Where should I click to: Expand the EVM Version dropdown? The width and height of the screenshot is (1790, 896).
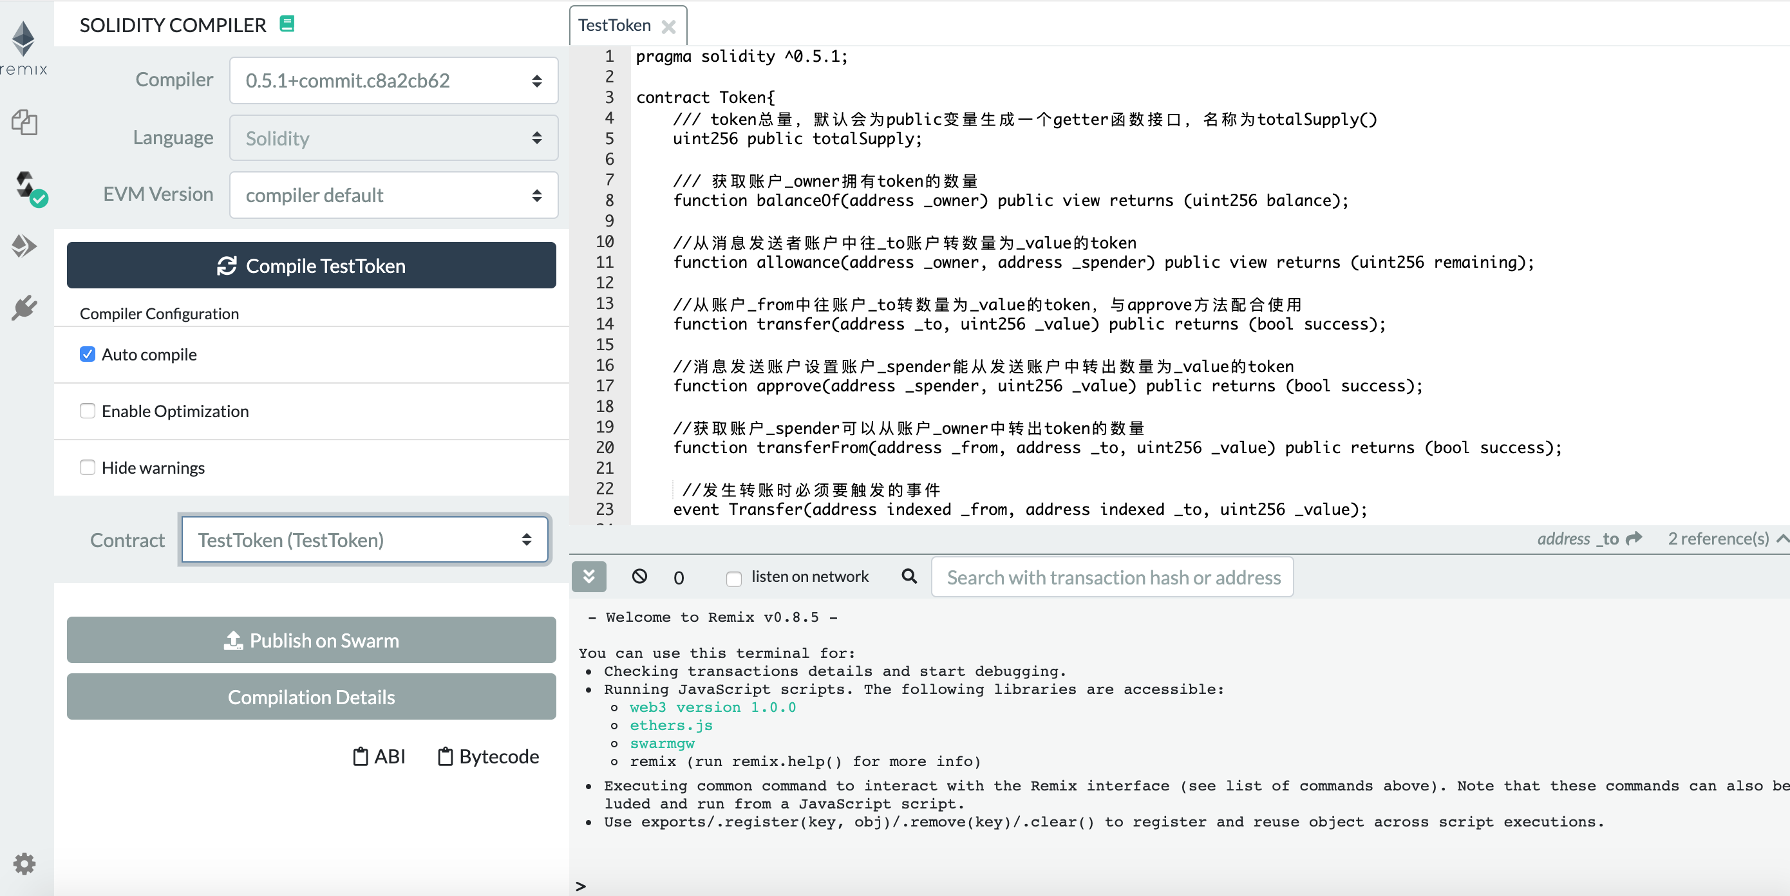click(x=393, y=195)
